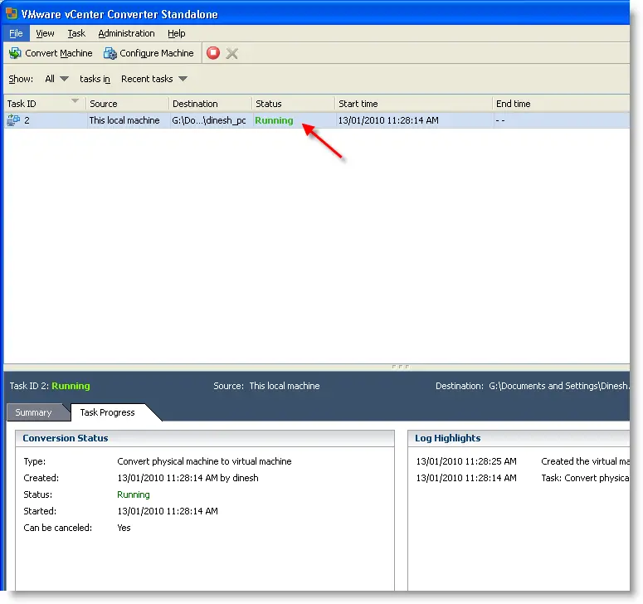Click the 'Task ID 2: Running' header text

(x=50, y=386)
